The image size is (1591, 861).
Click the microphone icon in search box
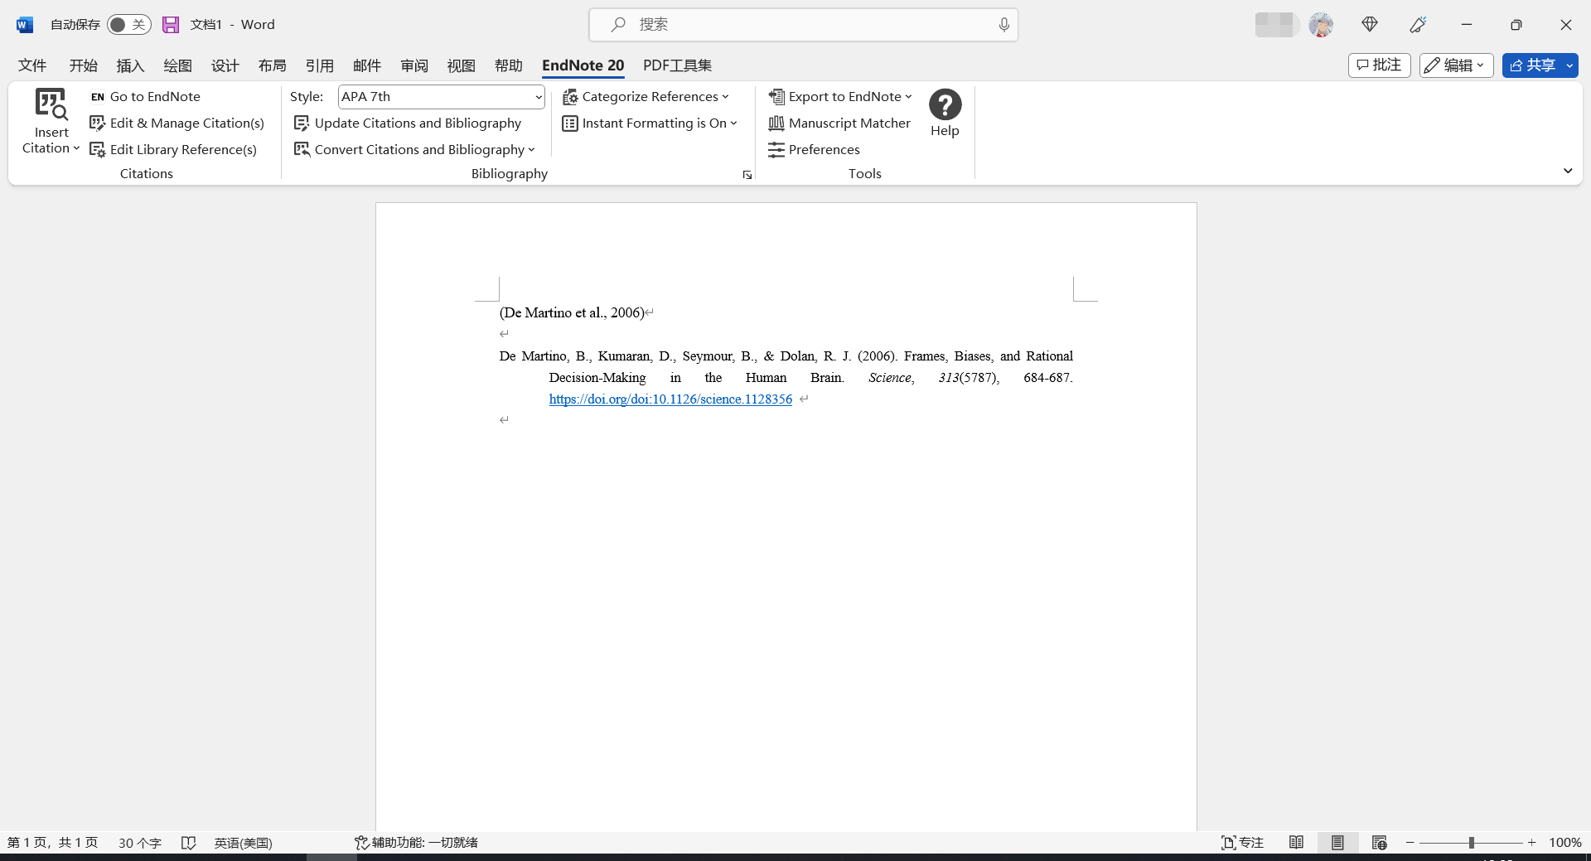tap(1003, 25)
